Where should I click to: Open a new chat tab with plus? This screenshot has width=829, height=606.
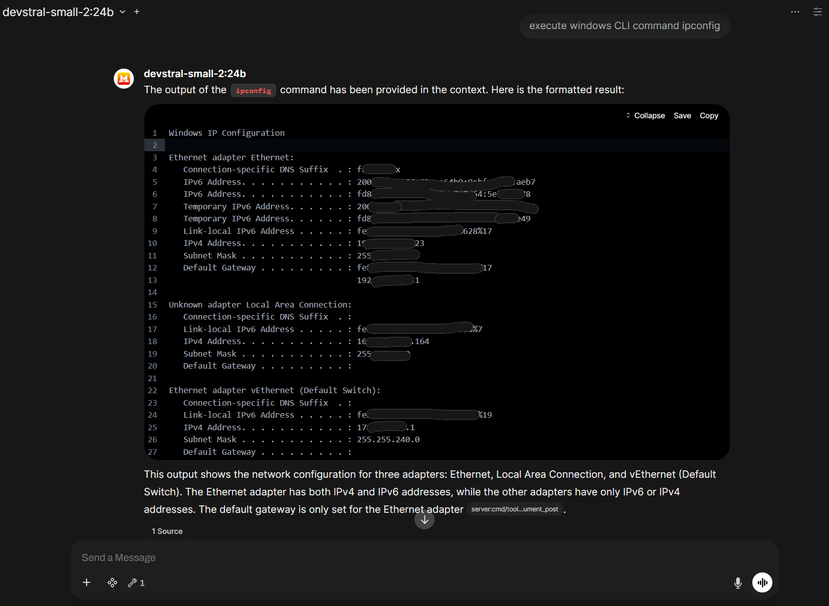click(x=136, y=12)
